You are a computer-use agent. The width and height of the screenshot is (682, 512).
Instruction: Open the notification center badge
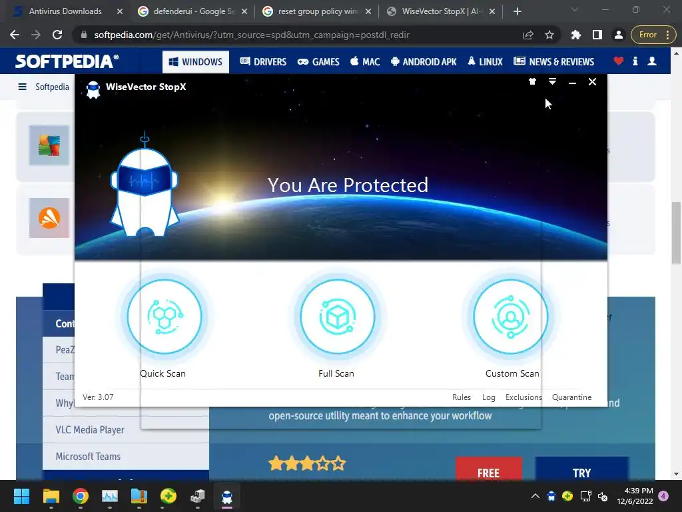point(663,496)
